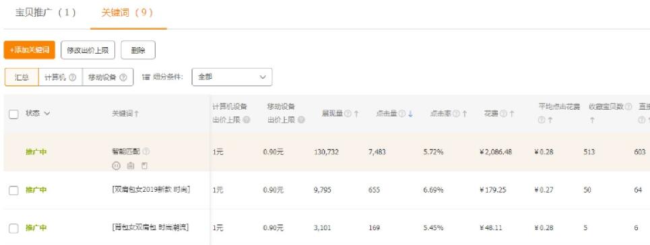Click 推广中 status in 智能匹配 row
Image resolution: width=650 pixels, height=245 pixels.
pos(36,152)
